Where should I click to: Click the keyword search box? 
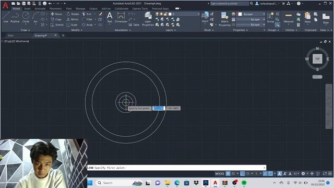[x=230, y=4]
